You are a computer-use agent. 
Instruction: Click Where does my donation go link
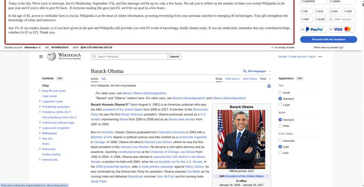pos(329,48)
